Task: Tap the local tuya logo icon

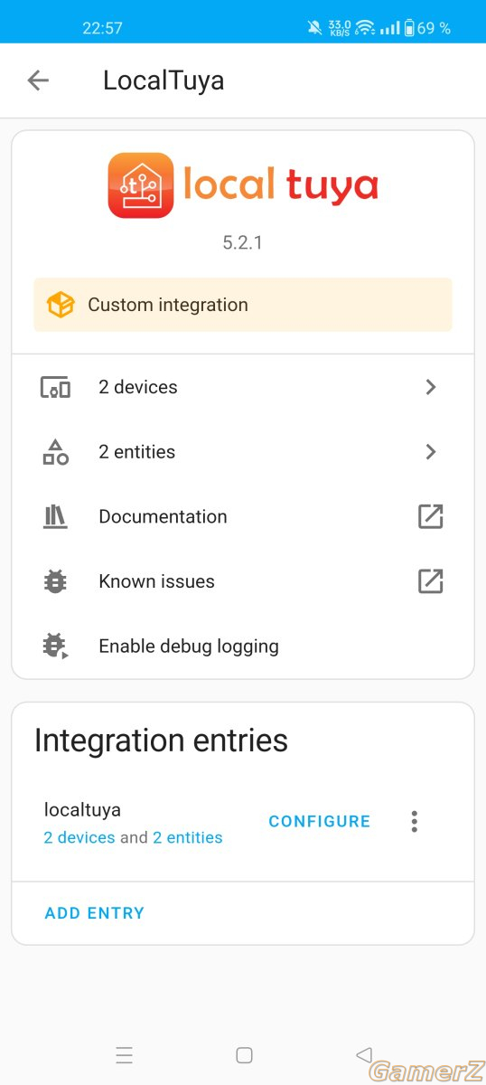Action: click(x=141, y=185)
